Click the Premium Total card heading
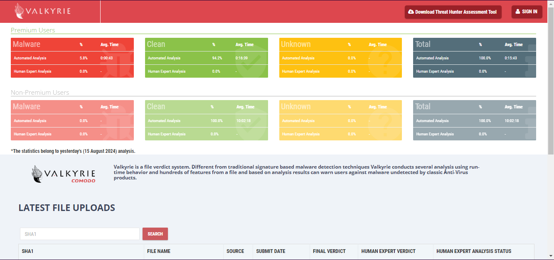Screen dimensions: 554x260 point(423,44)
